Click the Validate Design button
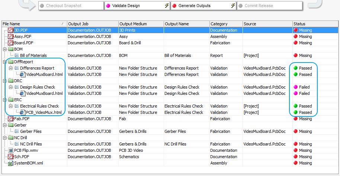This screenshot has width=340, height=176. [x=136, y=6]
